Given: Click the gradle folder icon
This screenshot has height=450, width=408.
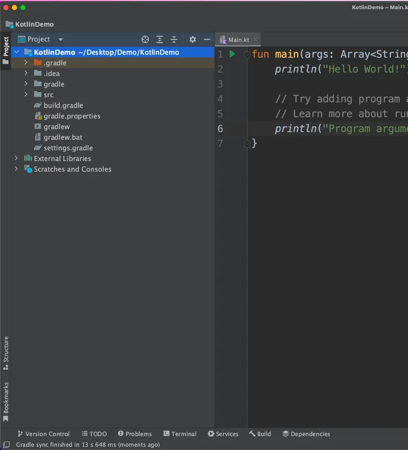Looking at the screenshot, I should click(x=38, y=84).
